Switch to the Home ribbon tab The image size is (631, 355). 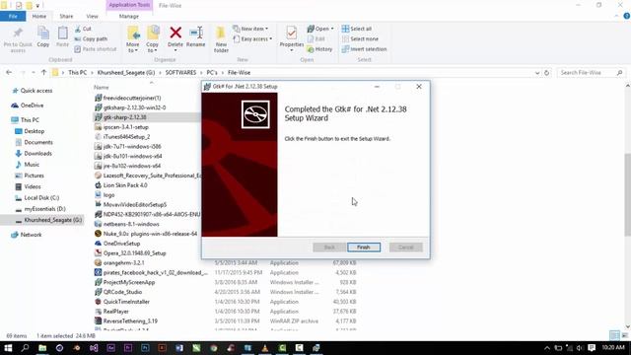point(39,16)
